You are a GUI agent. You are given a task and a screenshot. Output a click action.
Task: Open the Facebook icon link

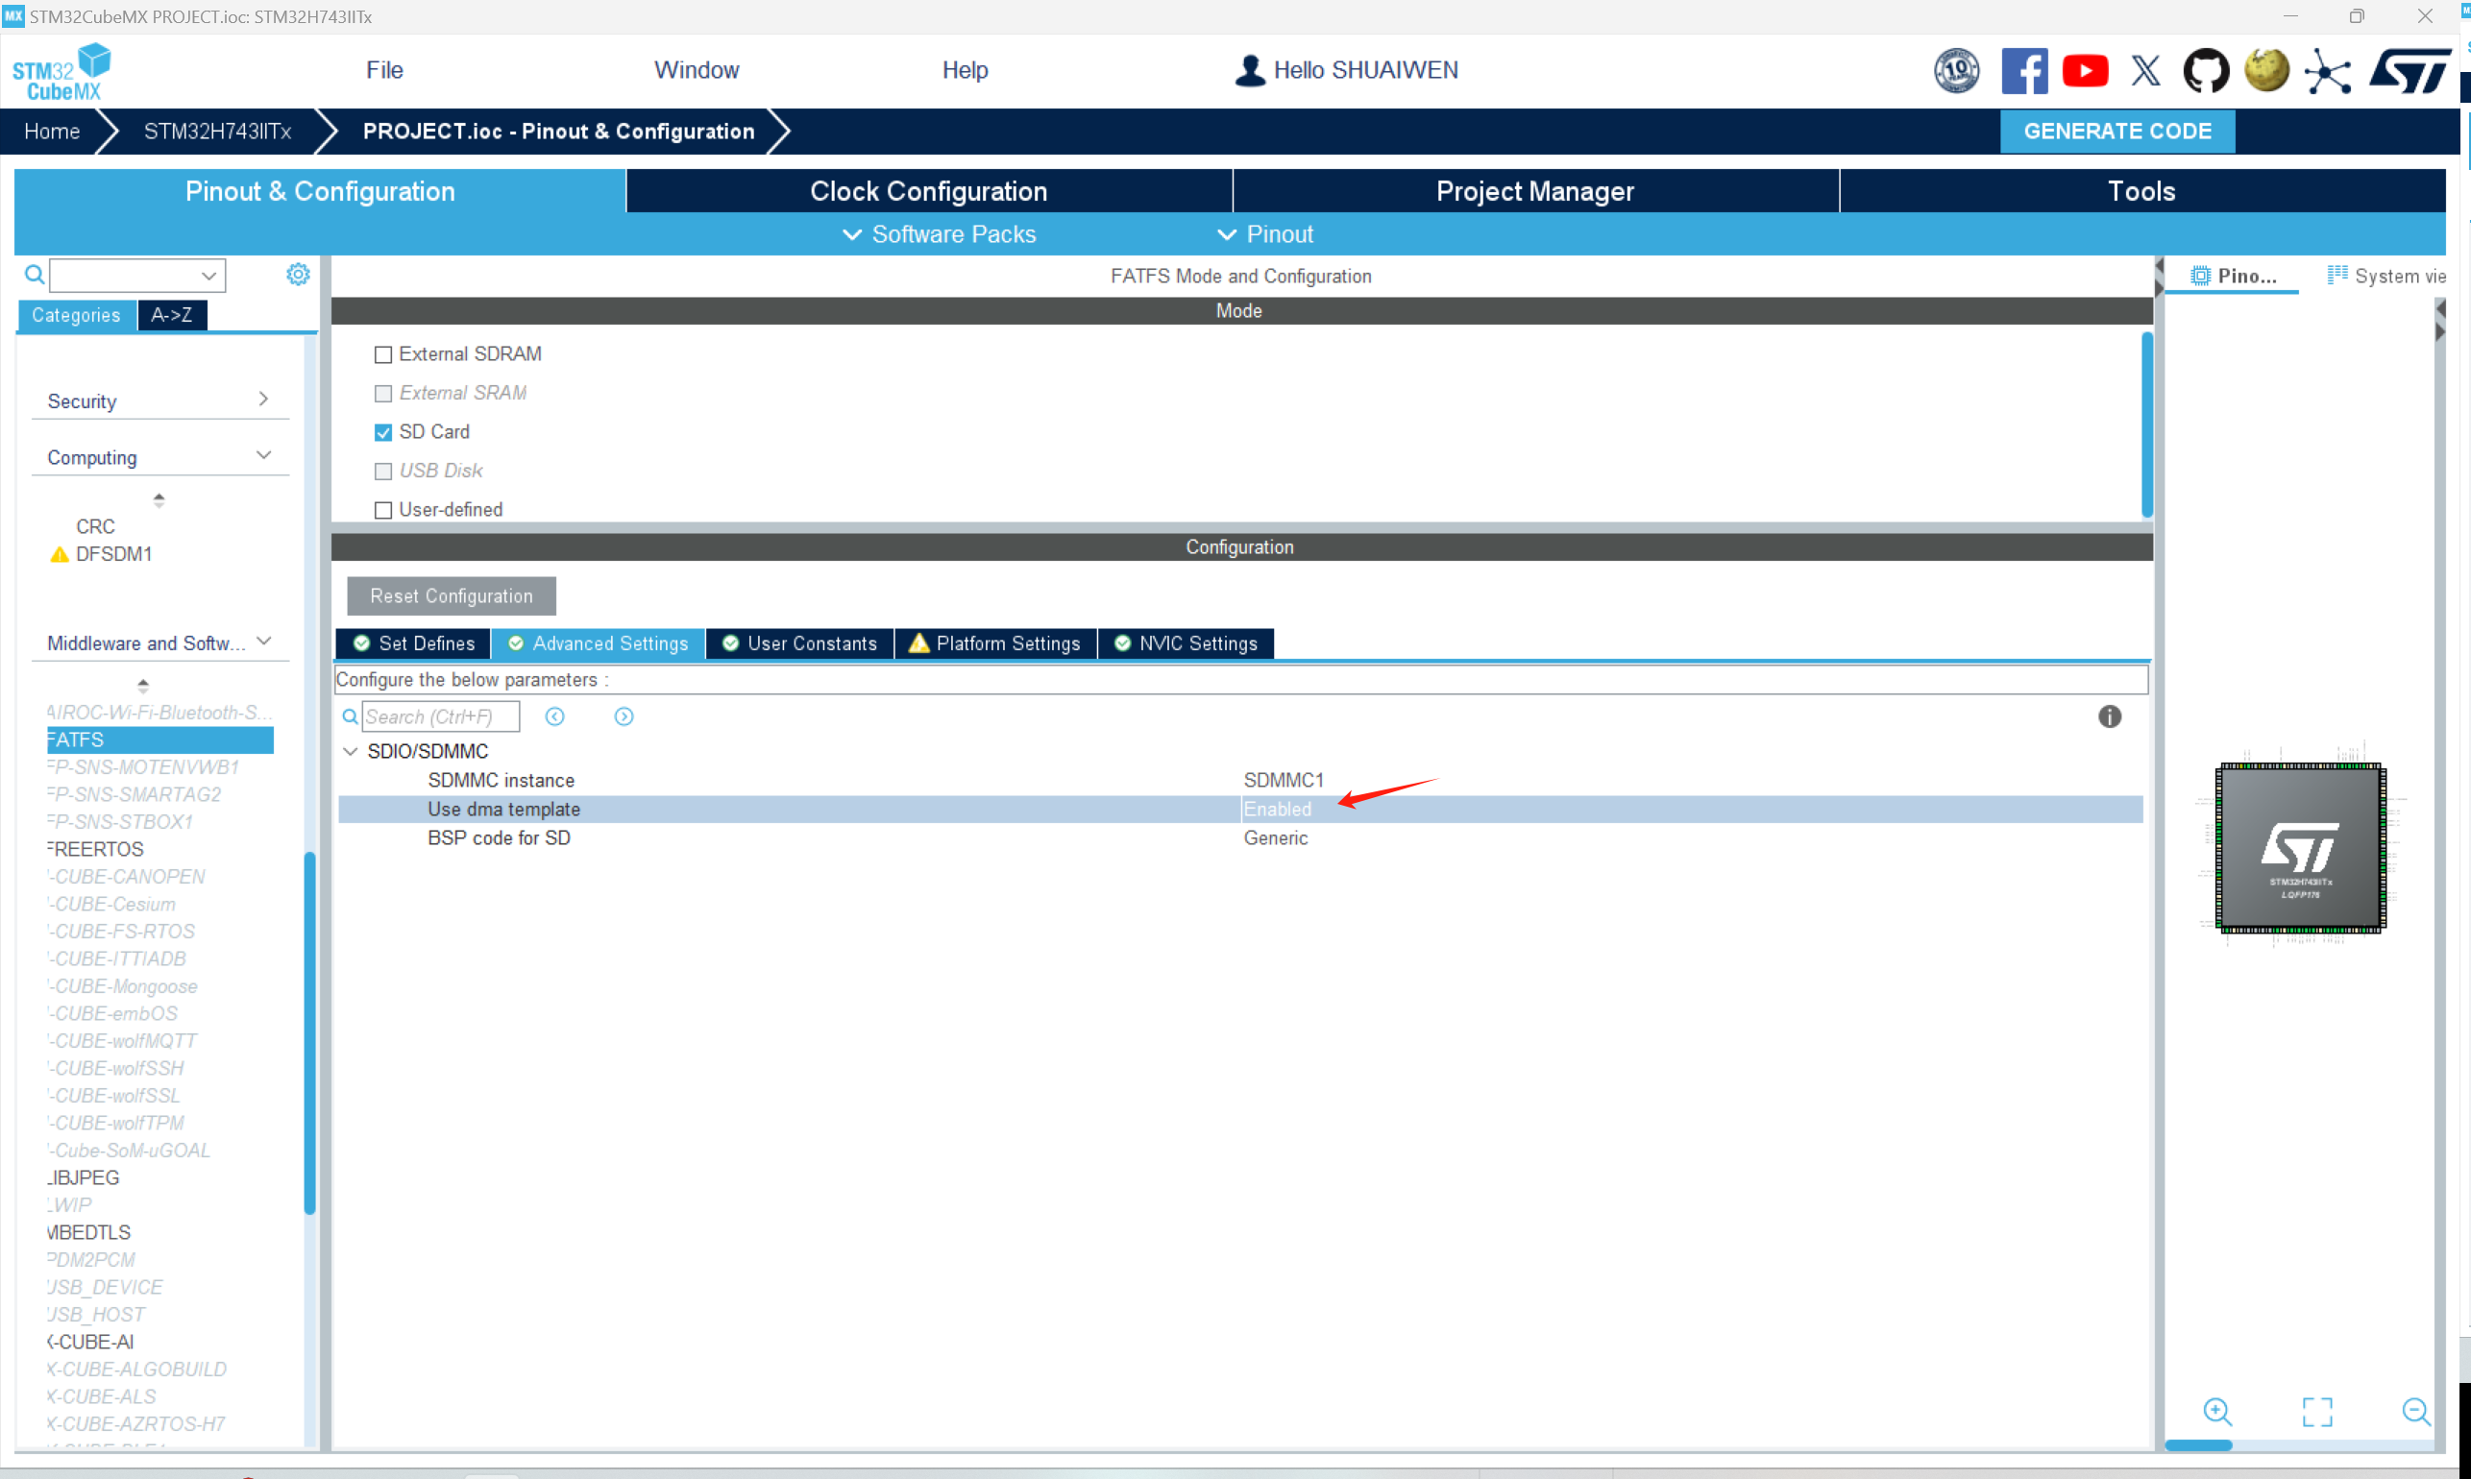[x=2023, y=71]
